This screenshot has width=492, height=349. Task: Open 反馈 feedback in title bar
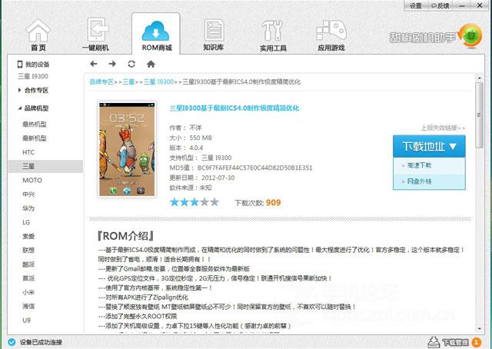[x=440, y=5]
